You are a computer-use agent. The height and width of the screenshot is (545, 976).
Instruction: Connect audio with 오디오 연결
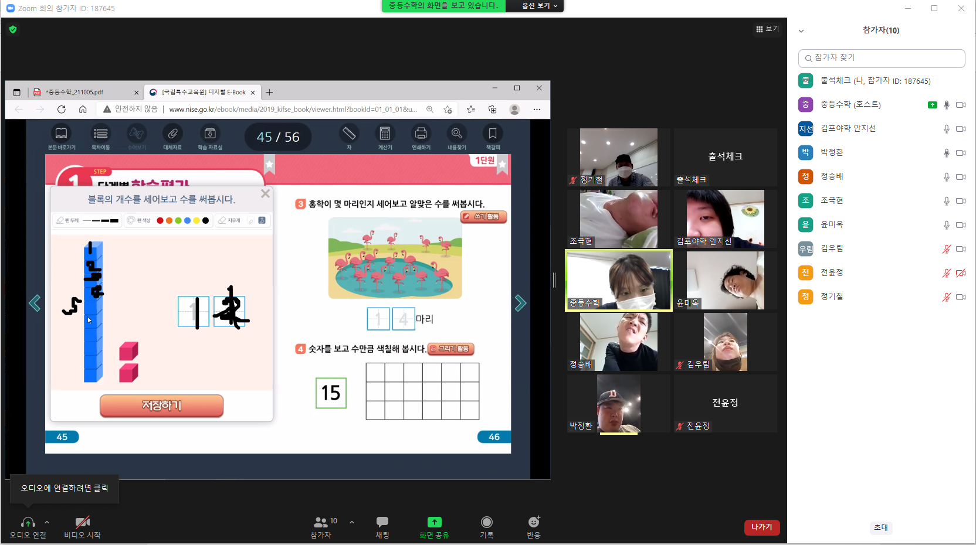coord(28,527)
